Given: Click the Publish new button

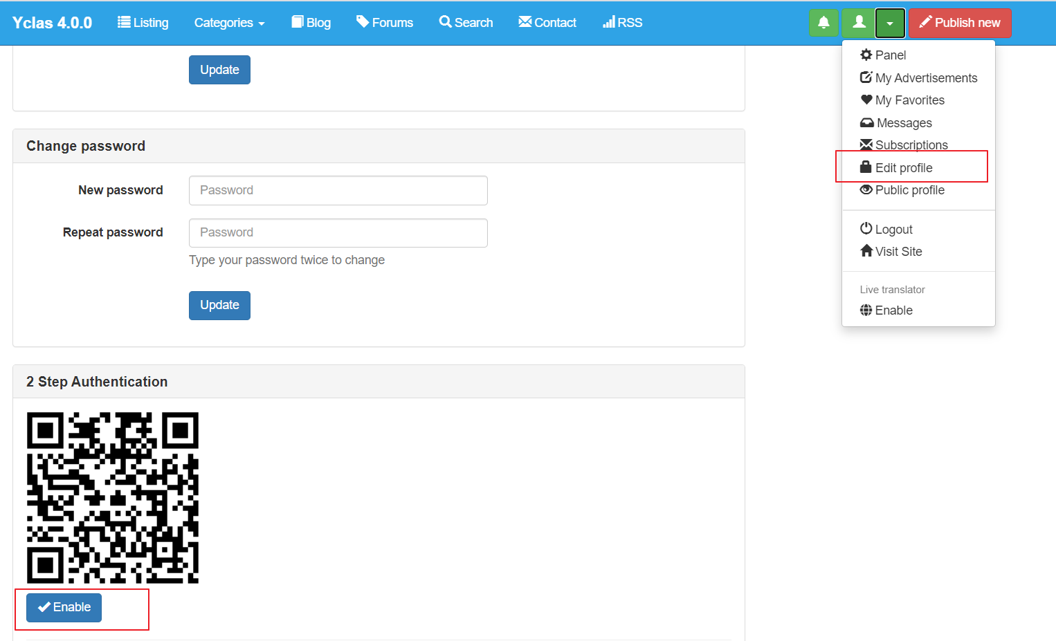Looking at the screenshot, I should pos(960,23).
